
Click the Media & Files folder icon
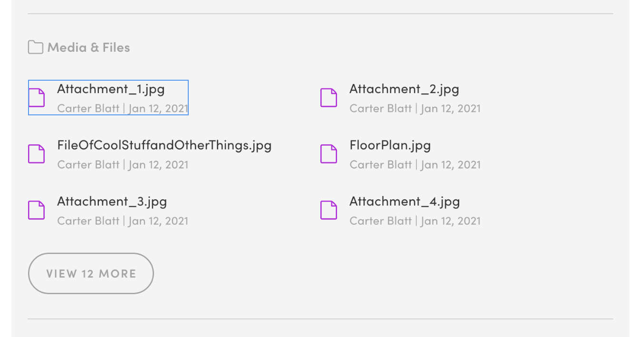[x=35, y=47]
